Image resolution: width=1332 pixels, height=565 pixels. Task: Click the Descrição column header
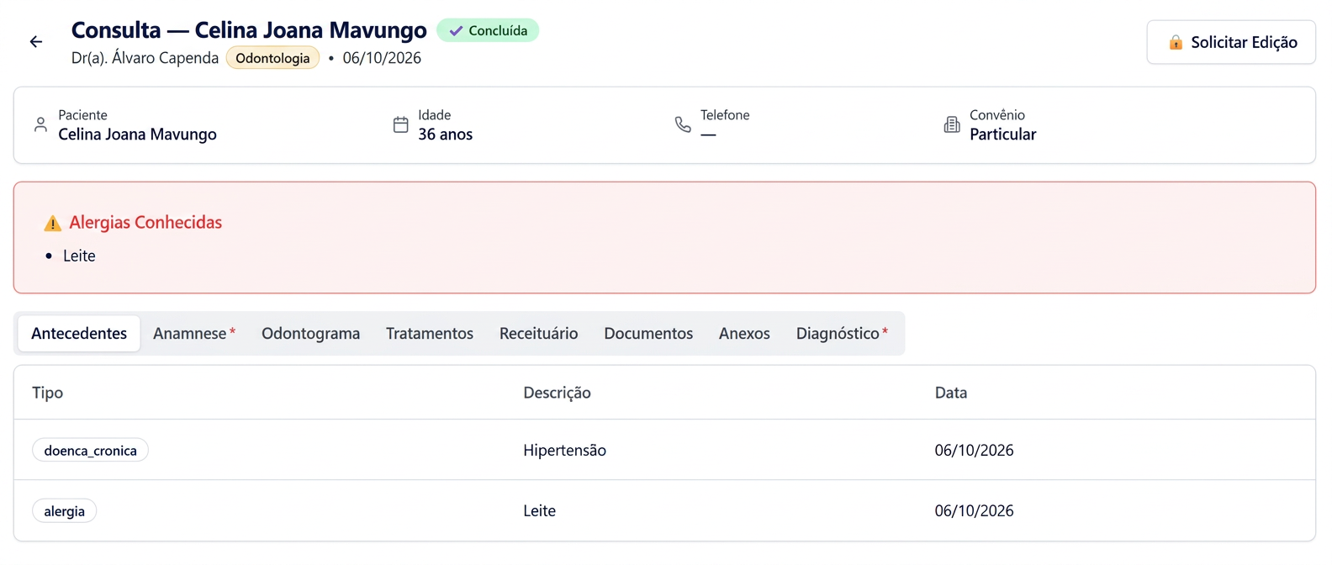point(557,393)
